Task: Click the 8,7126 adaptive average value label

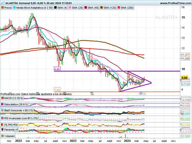Action: click(x=186, y=84)
